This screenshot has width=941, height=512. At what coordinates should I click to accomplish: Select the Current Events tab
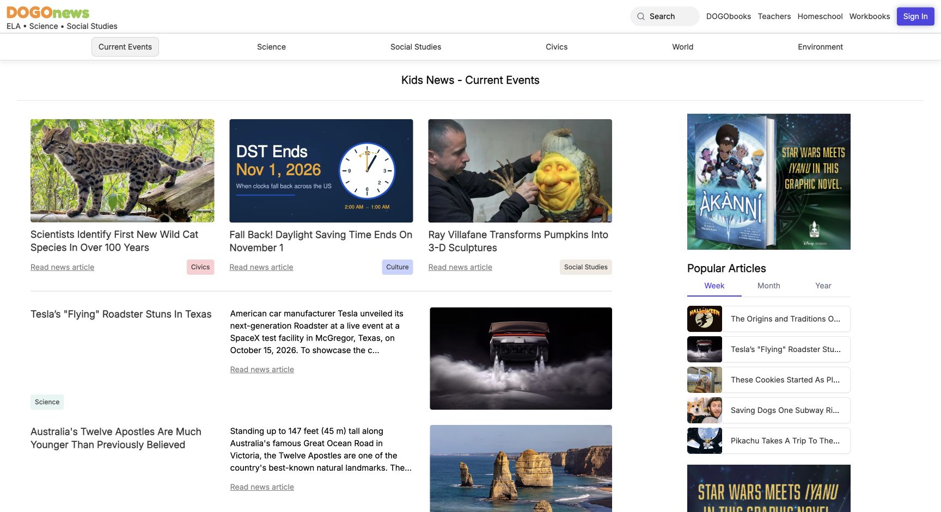[125, 47]
